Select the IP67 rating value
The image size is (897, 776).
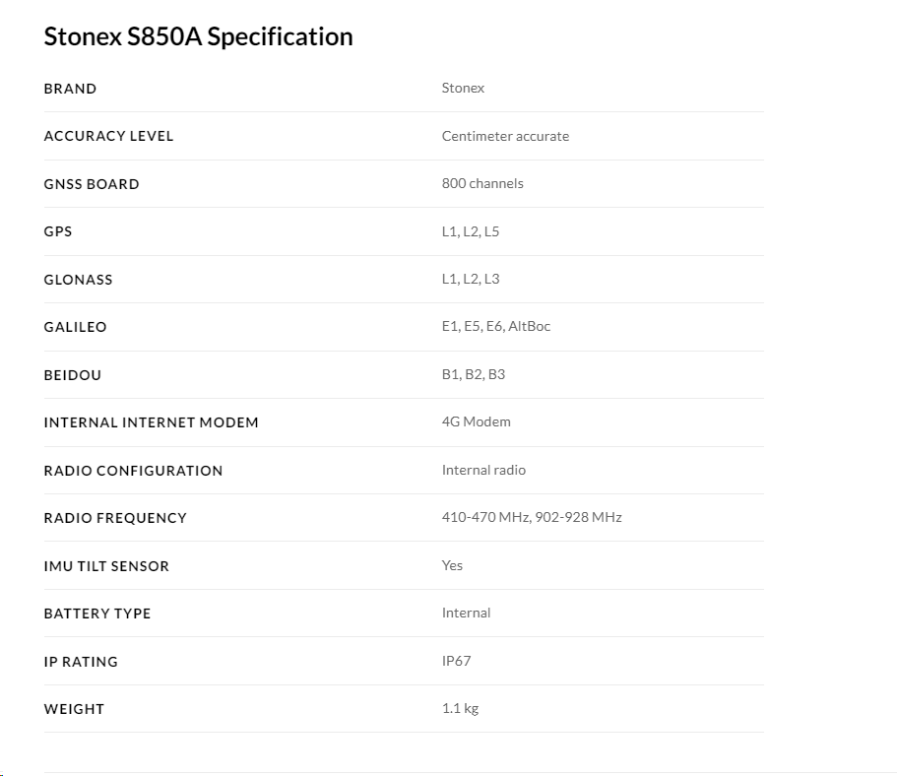456,661
